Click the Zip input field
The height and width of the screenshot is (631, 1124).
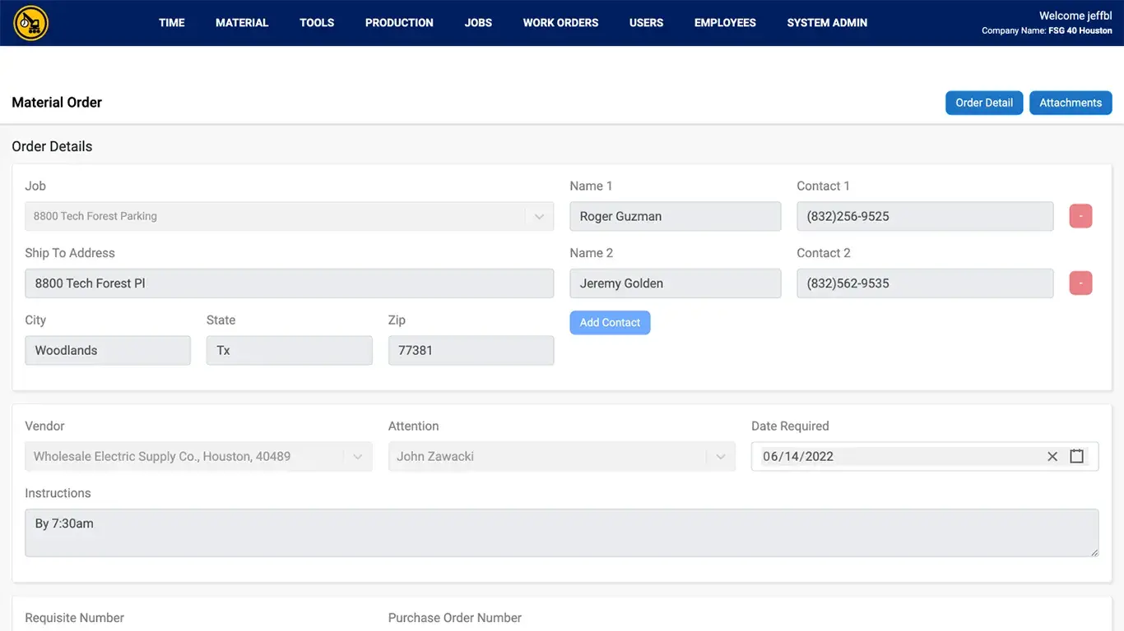[471, 351]
